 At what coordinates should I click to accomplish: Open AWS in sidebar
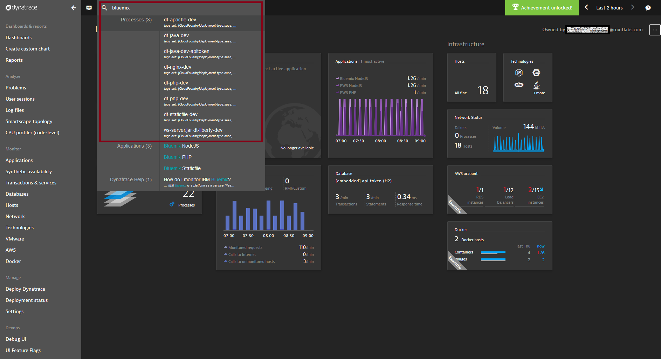(11, 250)
